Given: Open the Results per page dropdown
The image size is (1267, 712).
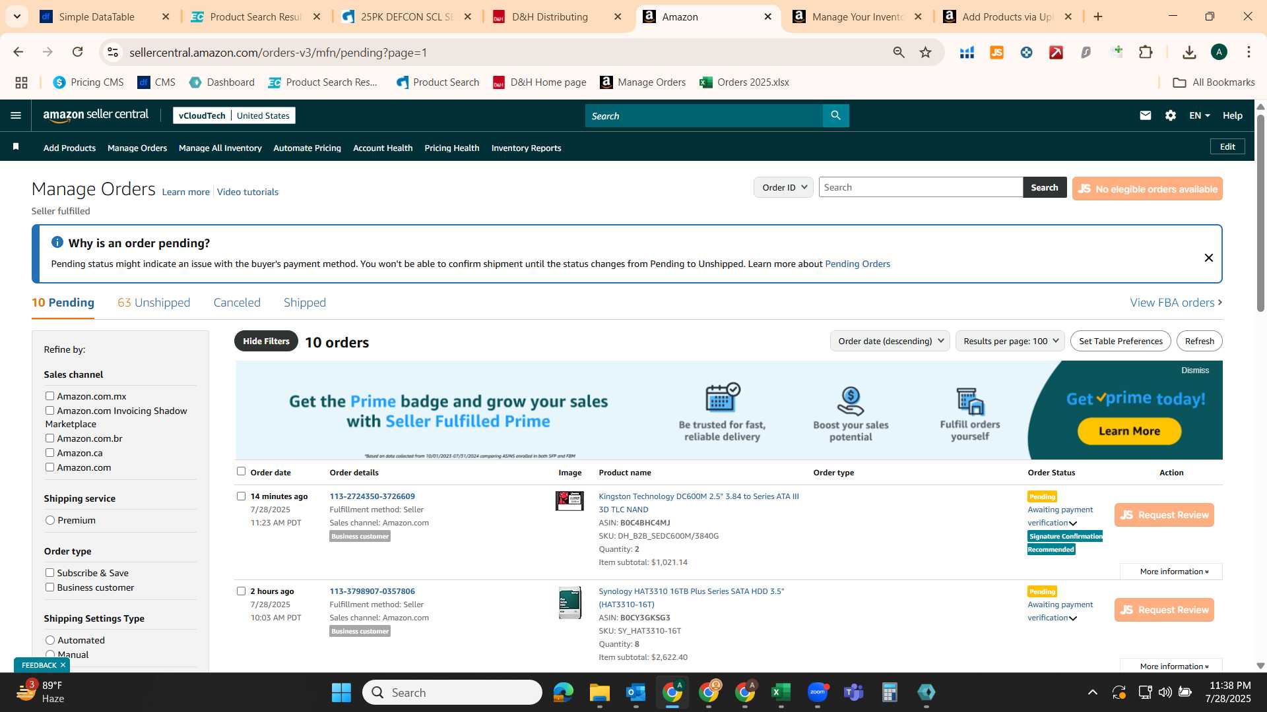Looking at the screenshot, I should [x=1010, y=341].
